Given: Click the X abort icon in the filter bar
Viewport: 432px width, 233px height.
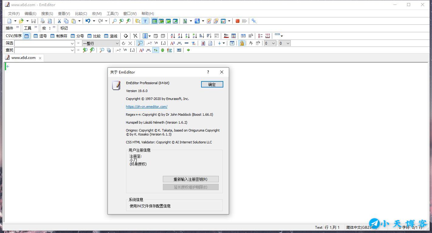Looking at the screenshot, I should tap(130, 43).
